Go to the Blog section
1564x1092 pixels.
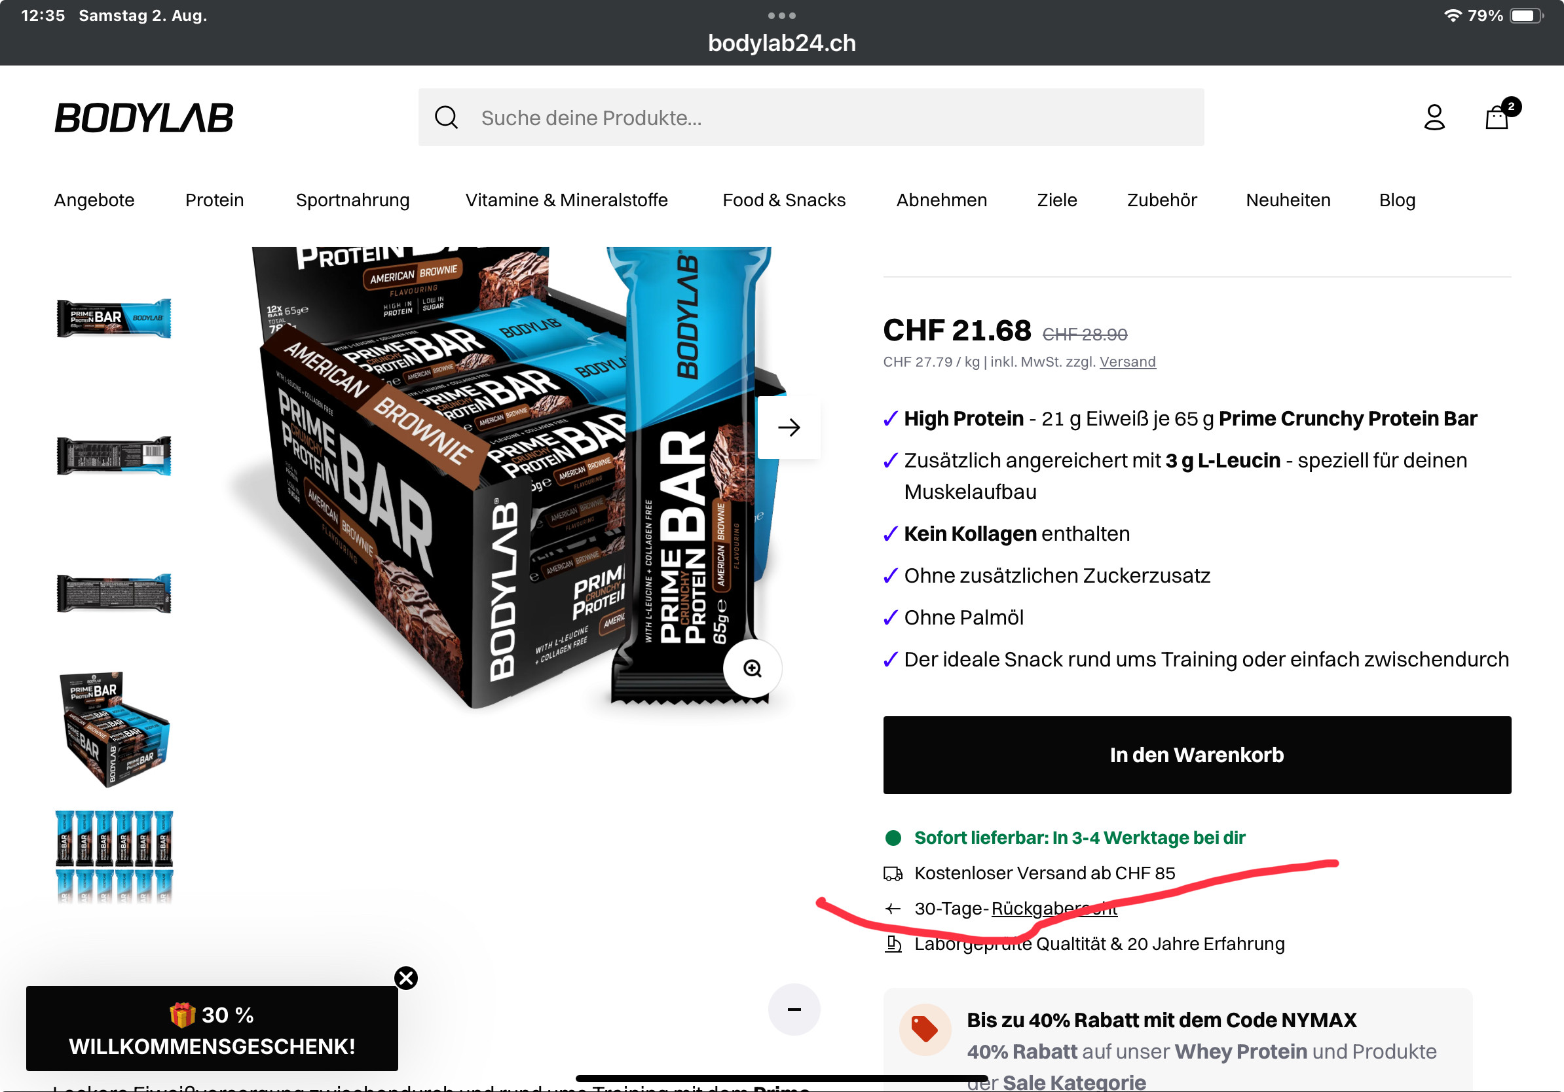(1396, 200)
